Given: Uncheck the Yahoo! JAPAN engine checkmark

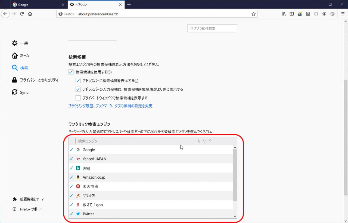Looking at the screenshot, I should [72, 159].
